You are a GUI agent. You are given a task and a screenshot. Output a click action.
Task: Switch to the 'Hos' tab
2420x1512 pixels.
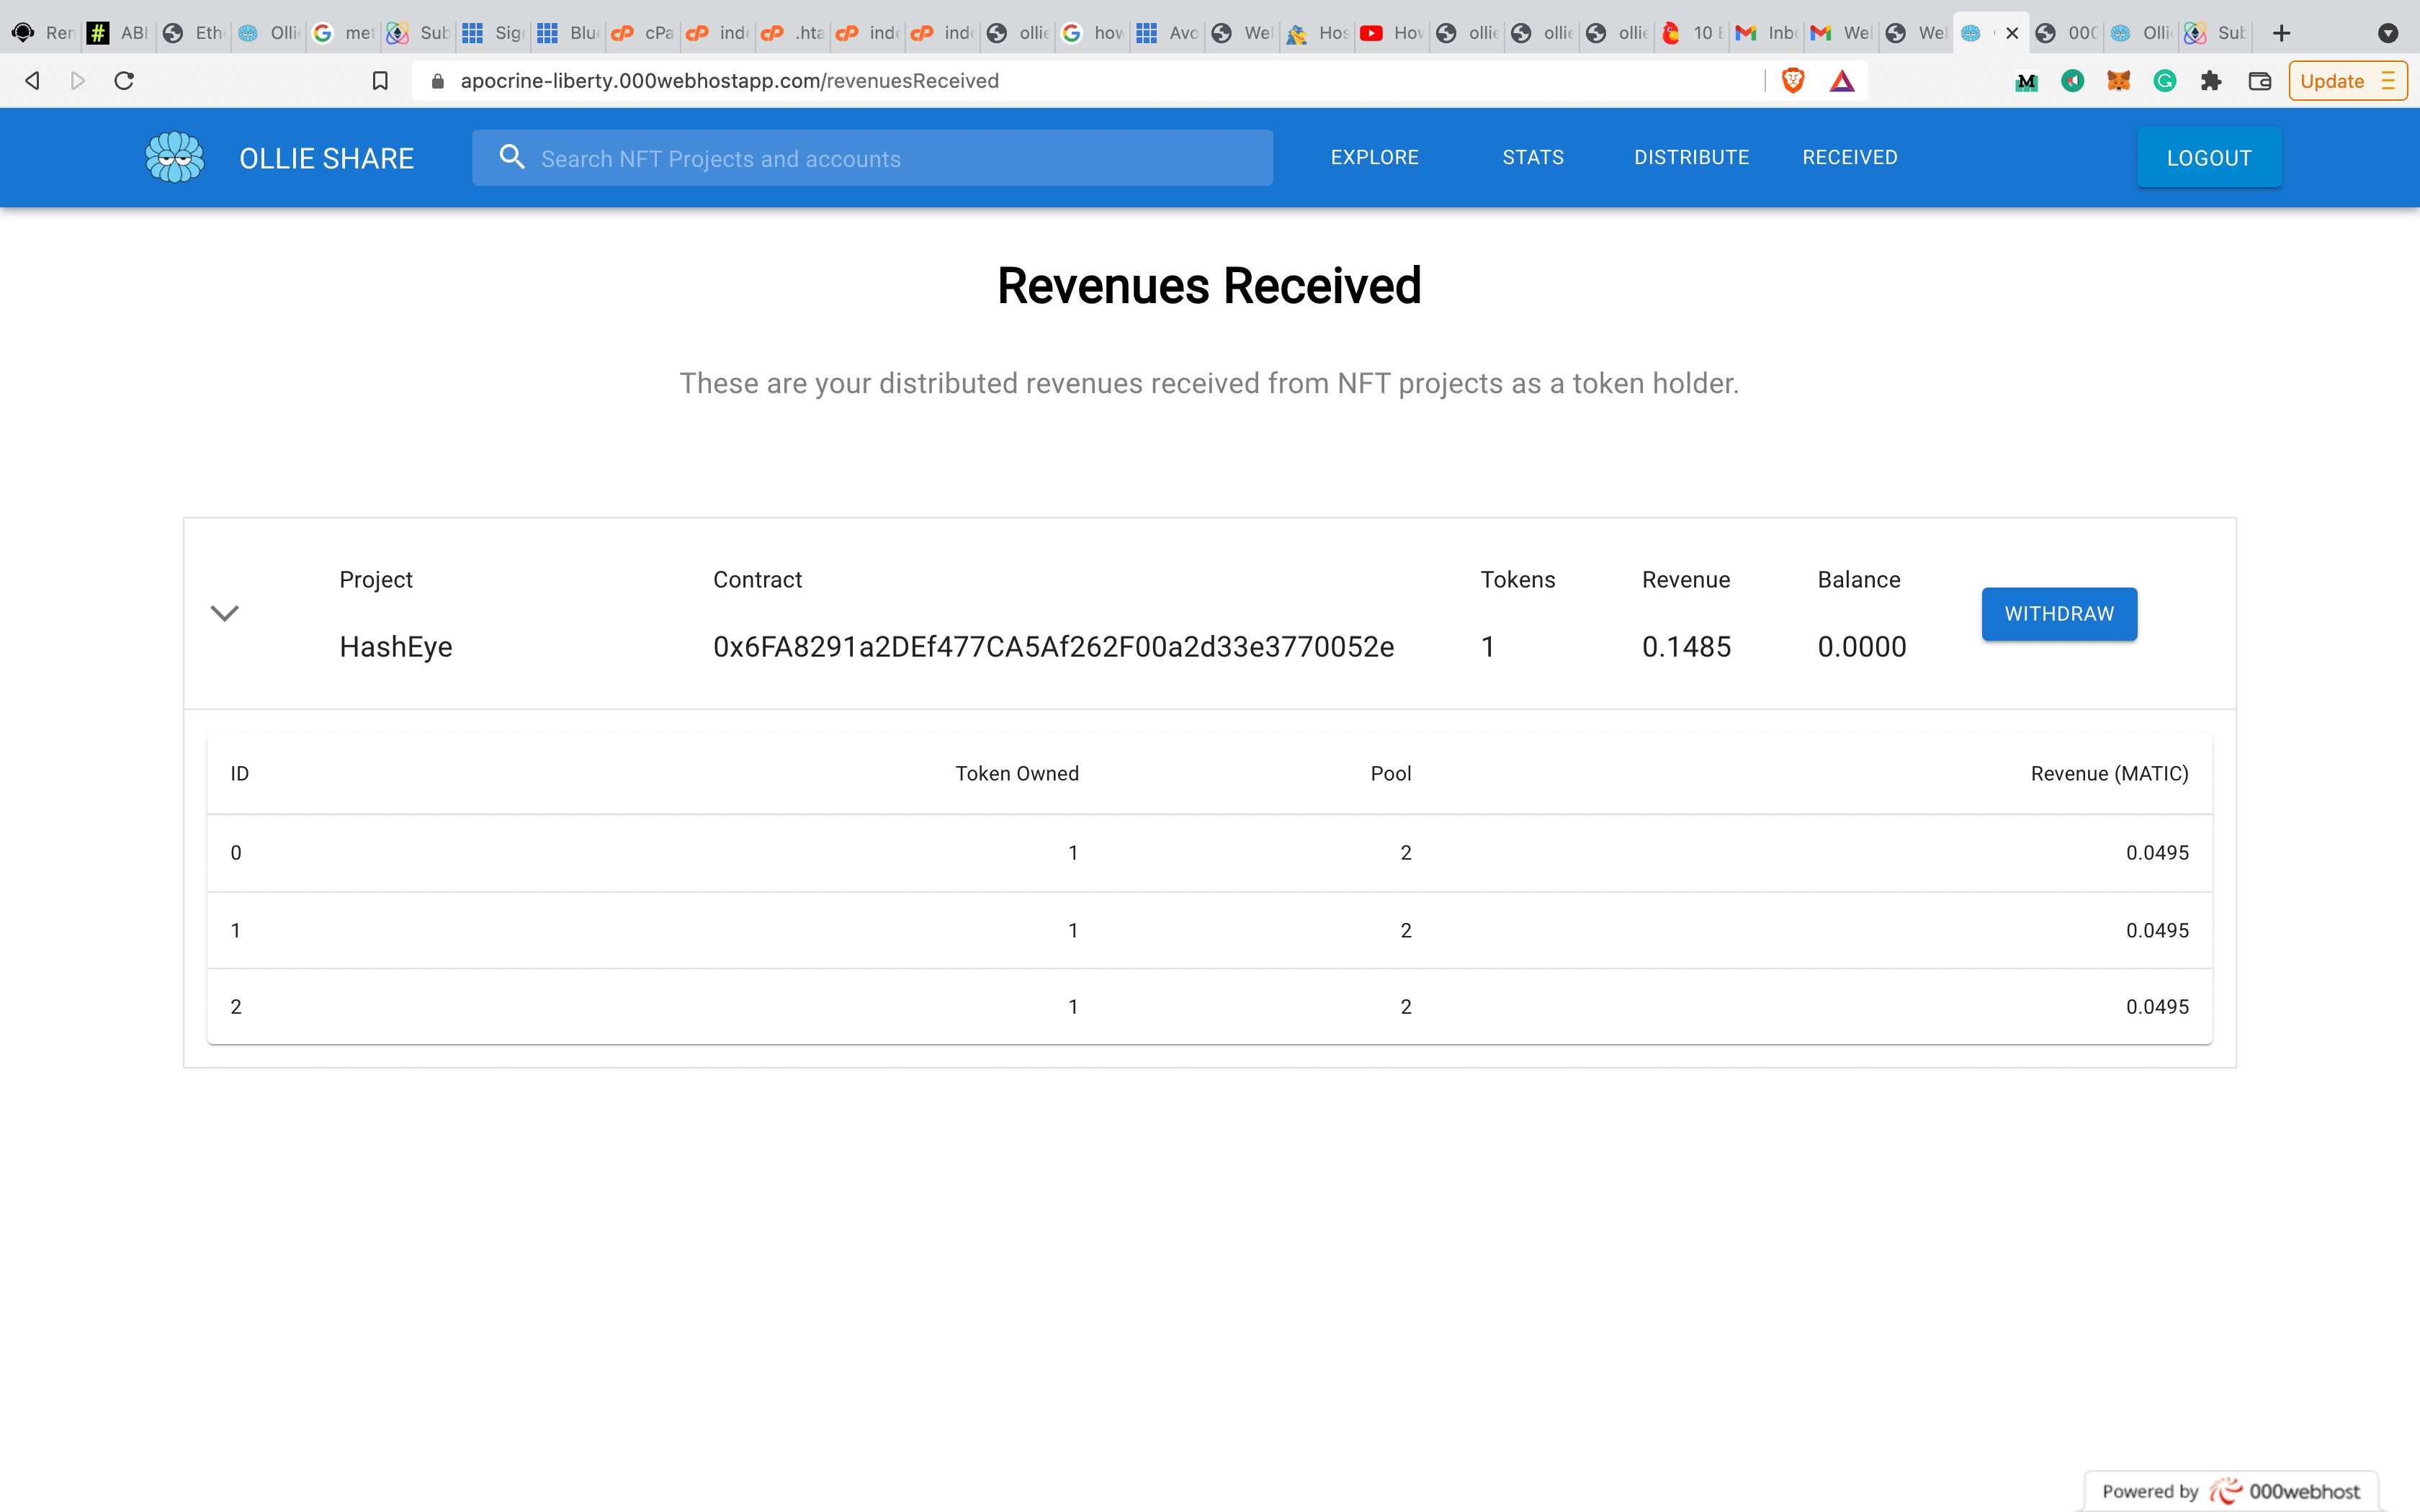click(x=1317, y=33)
